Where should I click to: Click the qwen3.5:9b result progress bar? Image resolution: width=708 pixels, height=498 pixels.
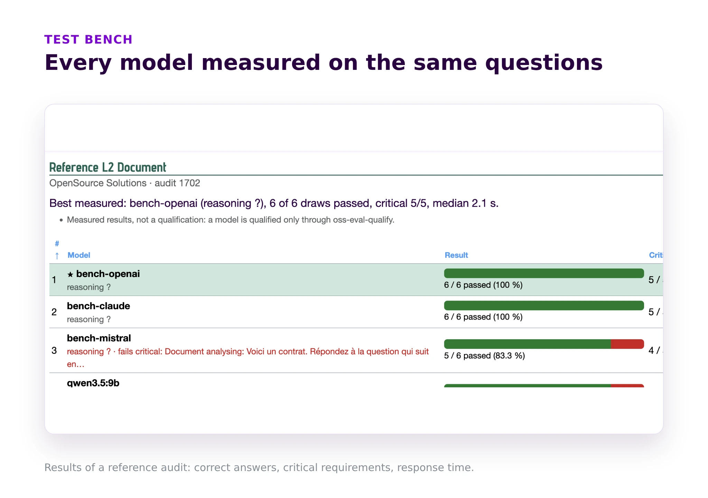coord(544,386)
